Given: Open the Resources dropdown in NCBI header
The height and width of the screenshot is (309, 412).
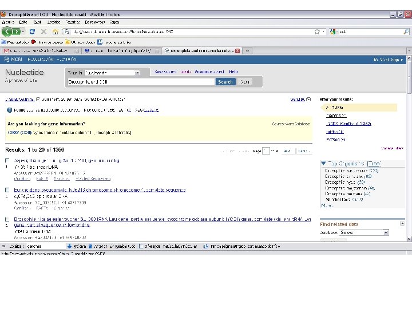Looking at the screenshot, I should pyautogui.click(x=41, y=60).
